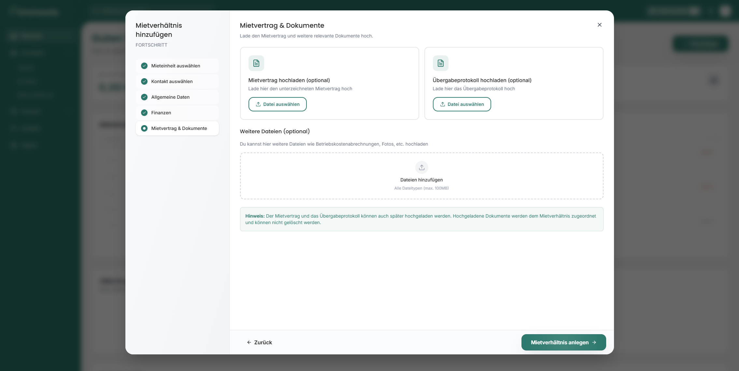The width and height of the screenshot is (739, 371).
Task: Click the Mietvertrag document icon
Action: (256, 63)
